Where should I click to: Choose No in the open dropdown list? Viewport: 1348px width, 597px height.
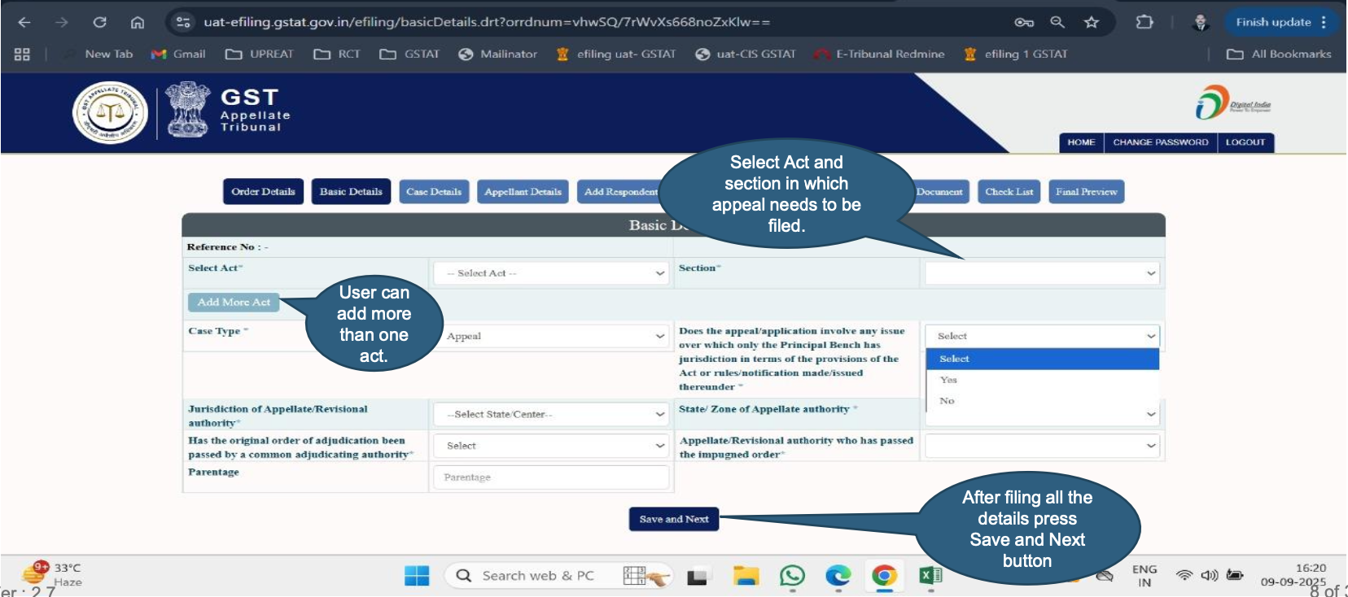click(x=947, y=401)
